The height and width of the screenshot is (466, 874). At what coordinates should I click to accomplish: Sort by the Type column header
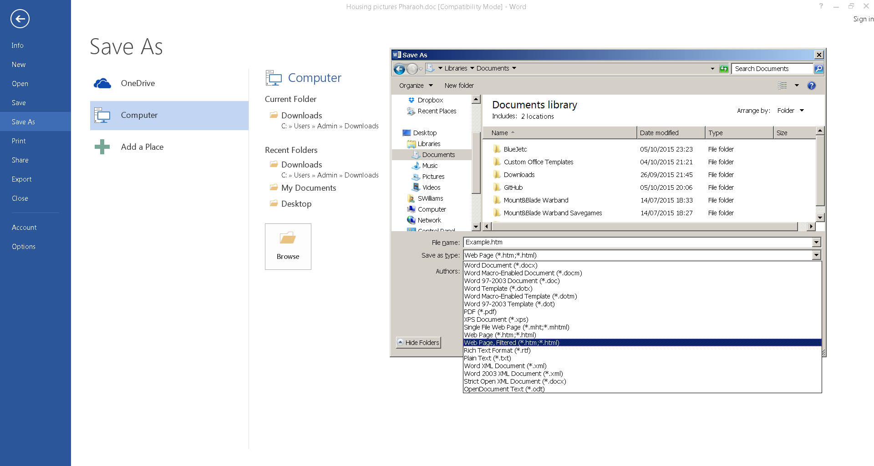pos(739,133)
